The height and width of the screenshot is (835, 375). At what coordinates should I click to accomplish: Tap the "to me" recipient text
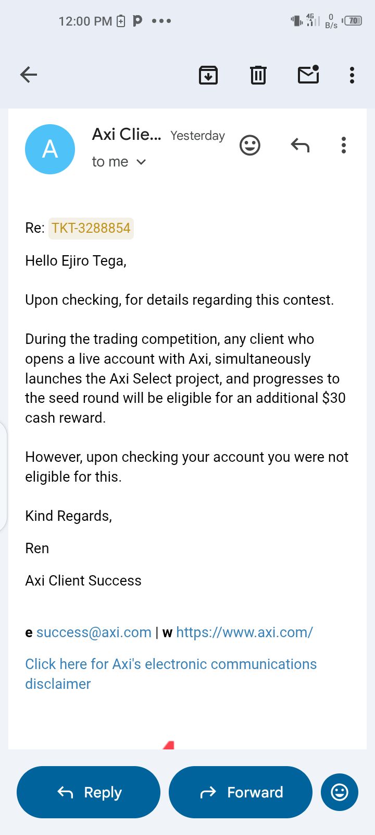[110, 162]
